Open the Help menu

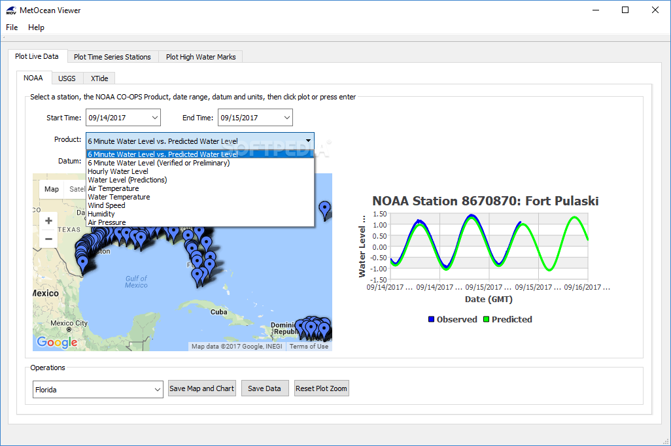point(36,27)
